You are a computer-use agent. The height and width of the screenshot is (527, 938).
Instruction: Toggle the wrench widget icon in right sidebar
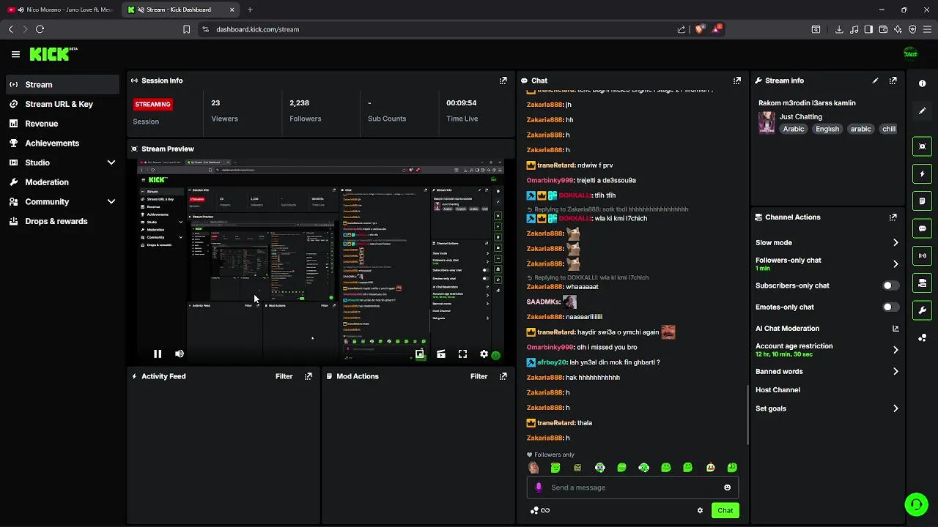click(x=923, y=310)
